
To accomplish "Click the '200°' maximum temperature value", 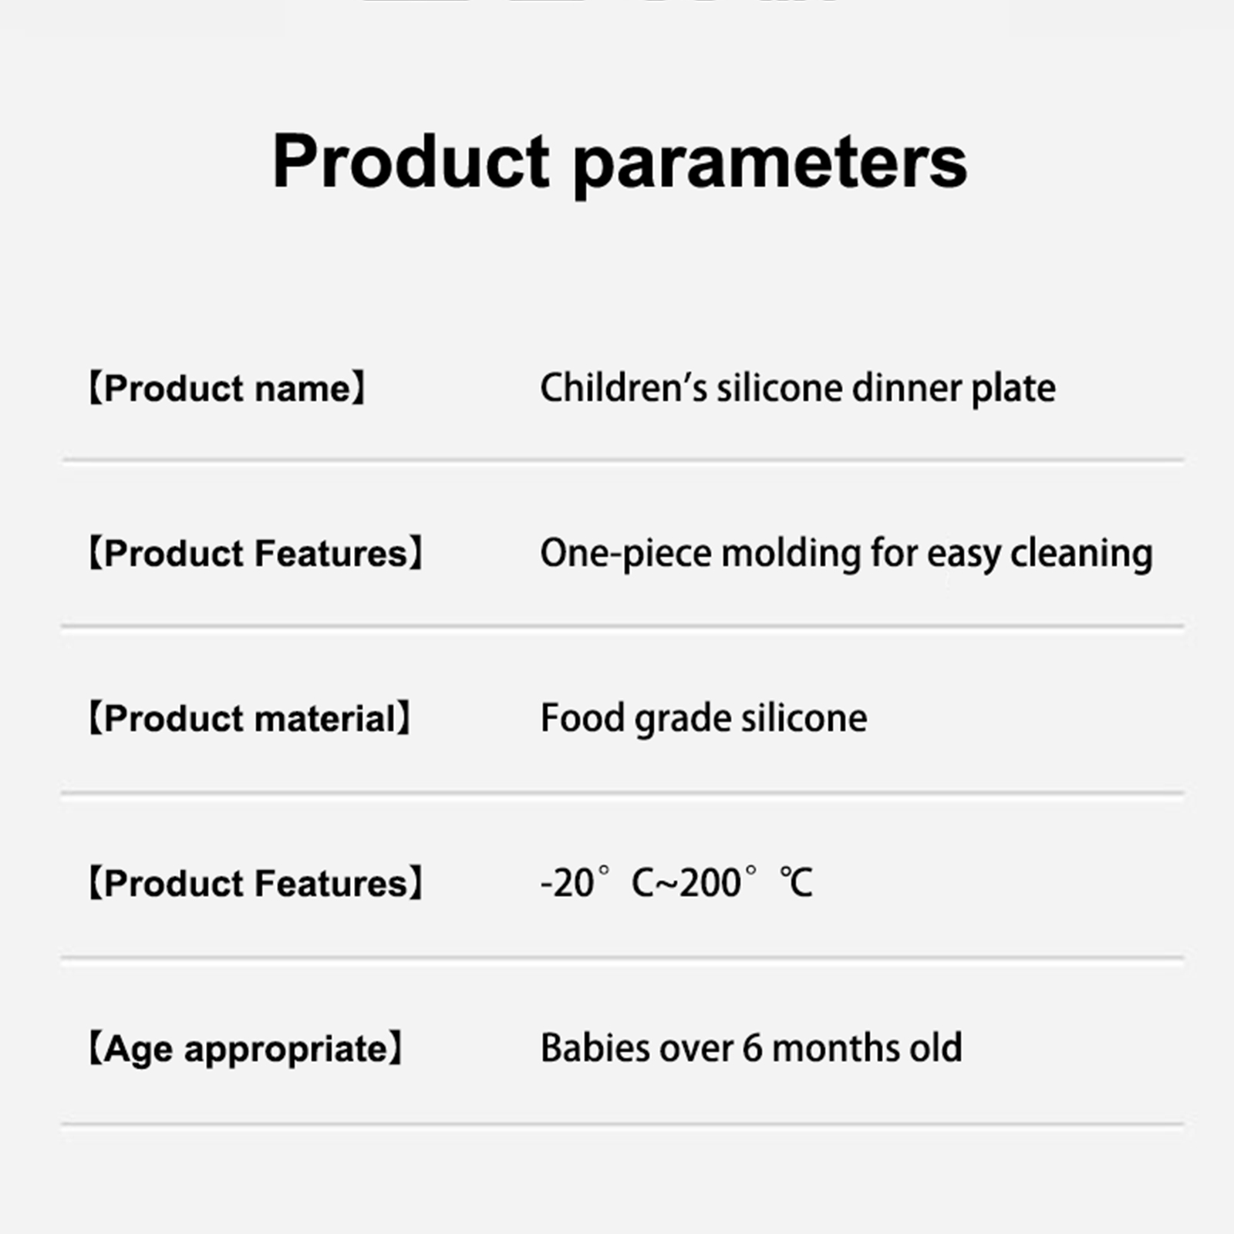I will click(x=717, y=883).
